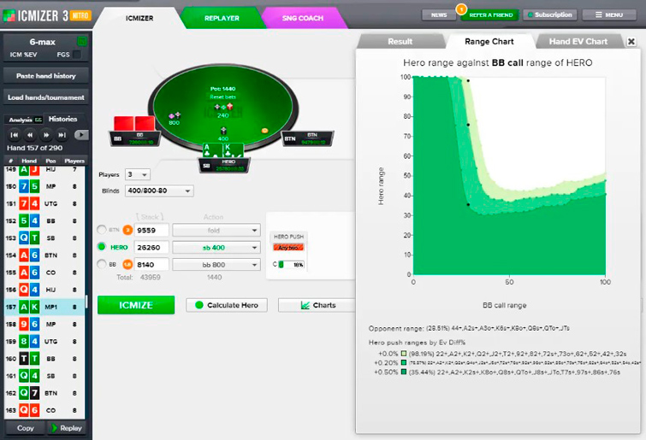Click the HERO stack field 26260

[x=151, y=248]
